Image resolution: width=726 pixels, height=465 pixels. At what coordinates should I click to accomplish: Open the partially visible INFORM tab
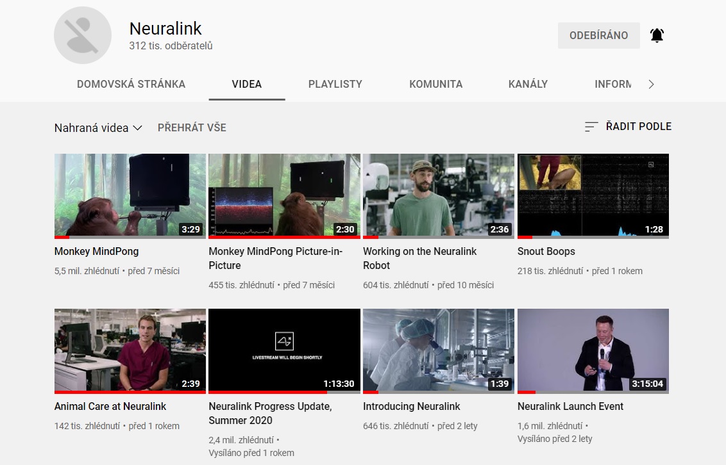[612, 84]
